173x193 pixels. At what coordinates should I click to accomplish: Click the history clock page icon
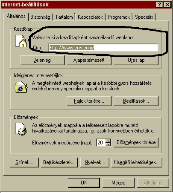click(x=21, y=129)
